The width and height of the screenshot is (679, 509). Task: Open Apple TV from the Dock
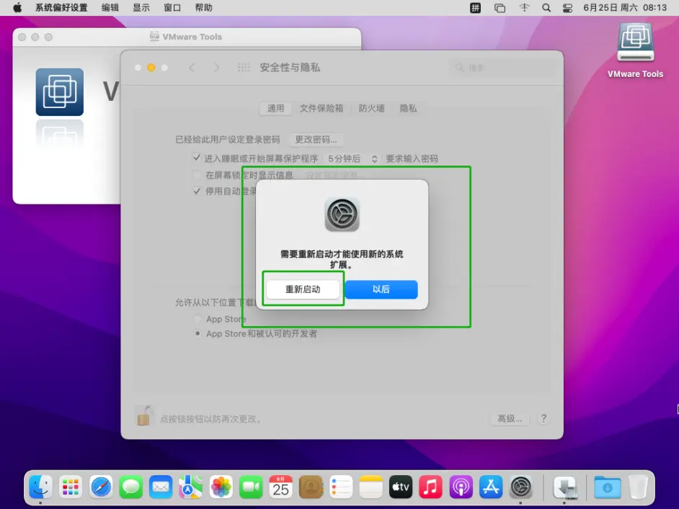[401, 487]
